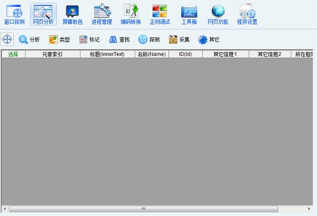Open 进程管理 process manager
Viewport: 317px width, 216px height.
click(x=102, y=14)
